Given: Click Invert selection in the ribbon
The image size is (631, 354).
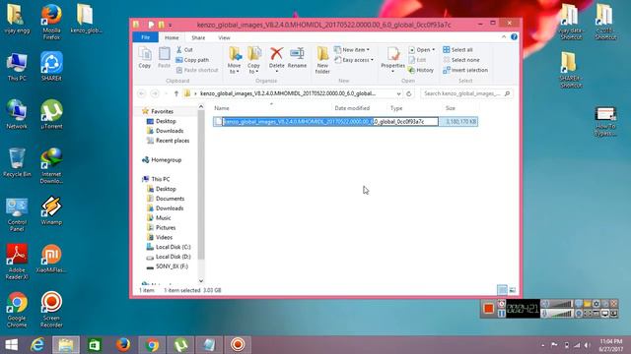Looking at the screenshot, I should (x=465, y=70).
